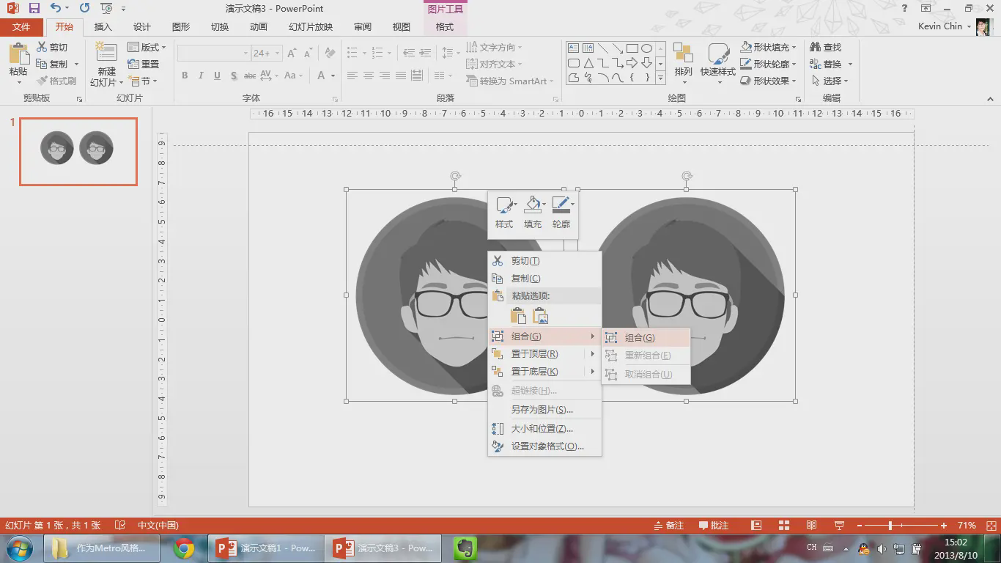Open the Insert (插入) ribbon tab
The width and height of the screenshot is (1001, 563).
[103, 27]
